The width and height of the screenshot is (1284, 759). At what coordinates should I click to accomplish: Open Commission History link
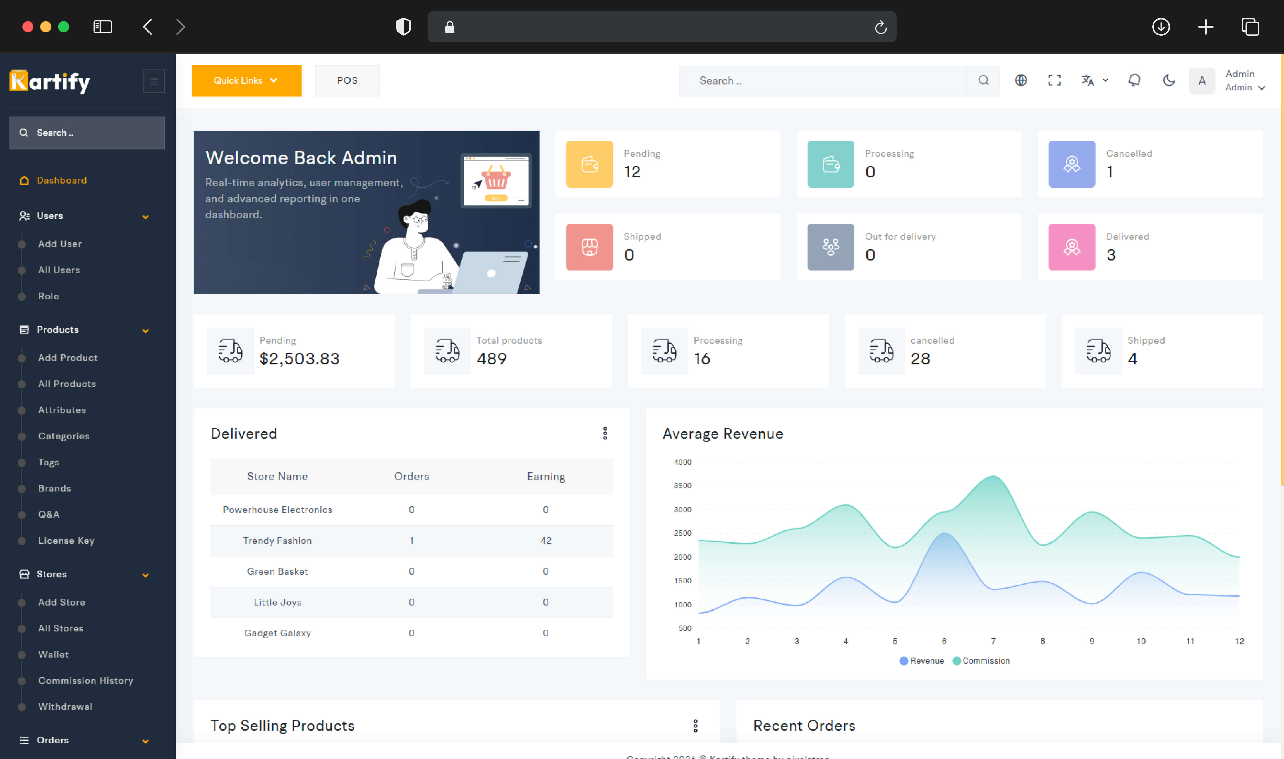pos(85,681)
